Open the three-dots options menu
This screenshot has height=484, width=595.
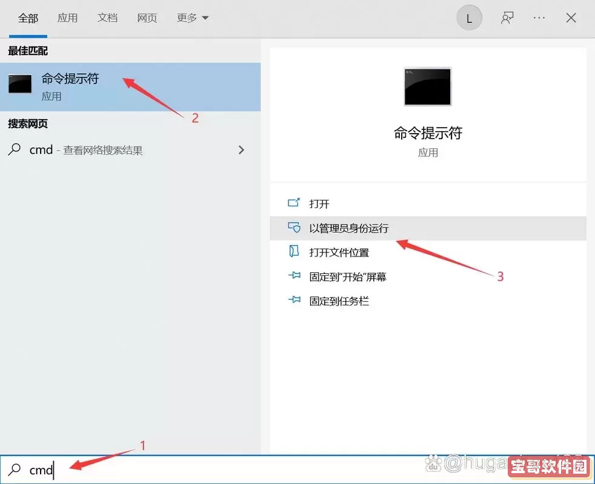click(x=539, y=18)
